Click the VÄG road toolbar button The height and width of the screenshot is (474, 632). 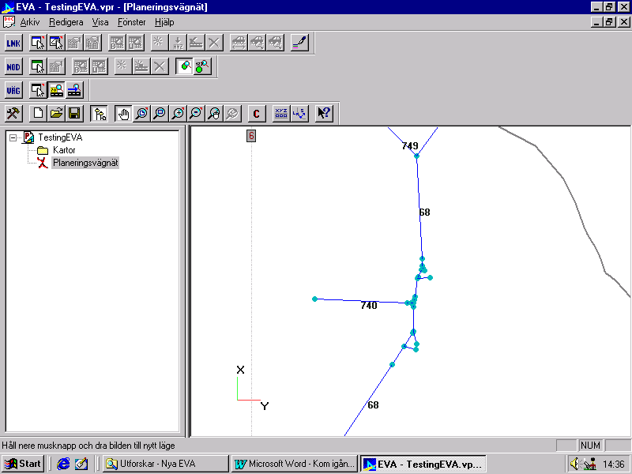click(x=13, y=90)
